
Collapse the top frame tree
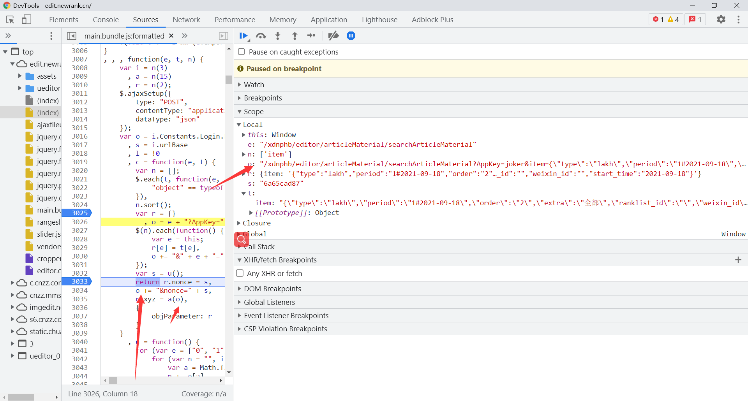(x=5, y=52)
